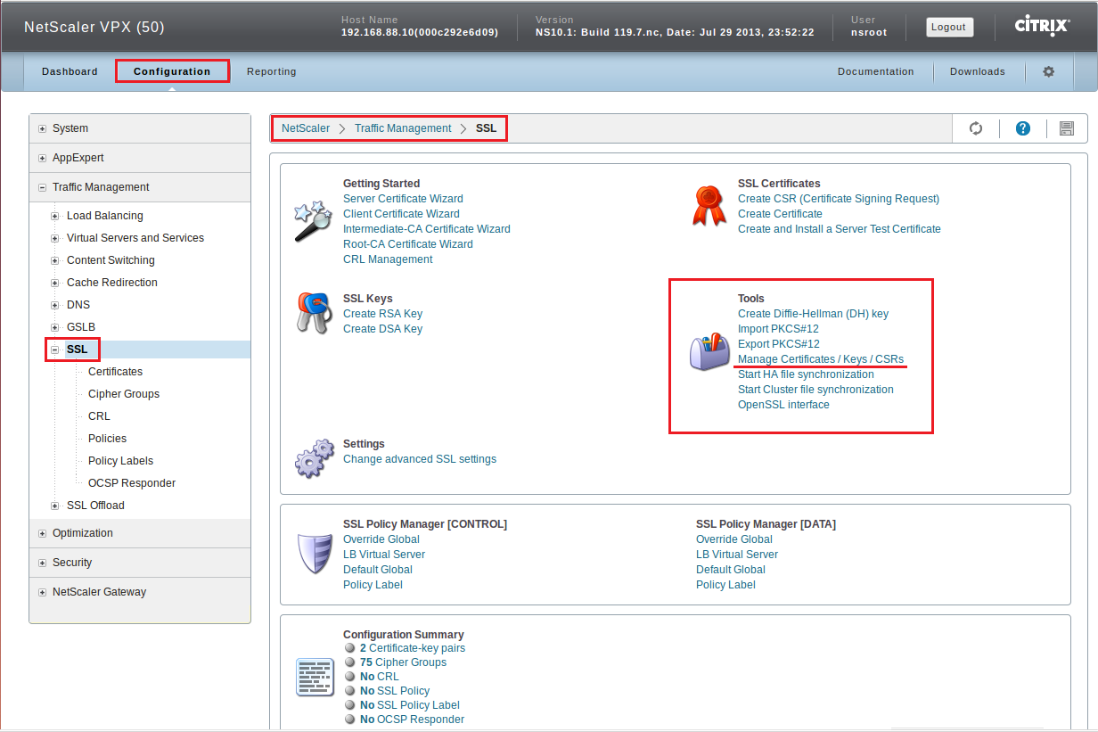The width and height of the screenshot is (1098, 732).
Task: Collapse the Traffic Management section
Action: [42, 188]
